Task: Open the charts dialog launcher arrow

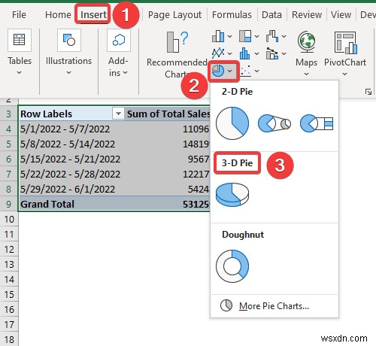Action: click(x=368, y=92)
